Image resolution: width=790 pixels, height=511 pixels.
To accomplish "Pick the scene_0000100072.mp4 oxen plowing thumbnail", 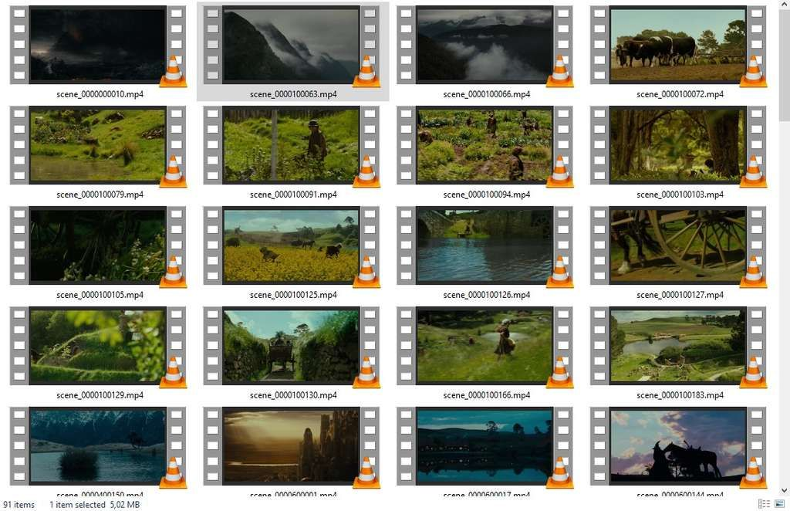I will click(x=678, y=45).
